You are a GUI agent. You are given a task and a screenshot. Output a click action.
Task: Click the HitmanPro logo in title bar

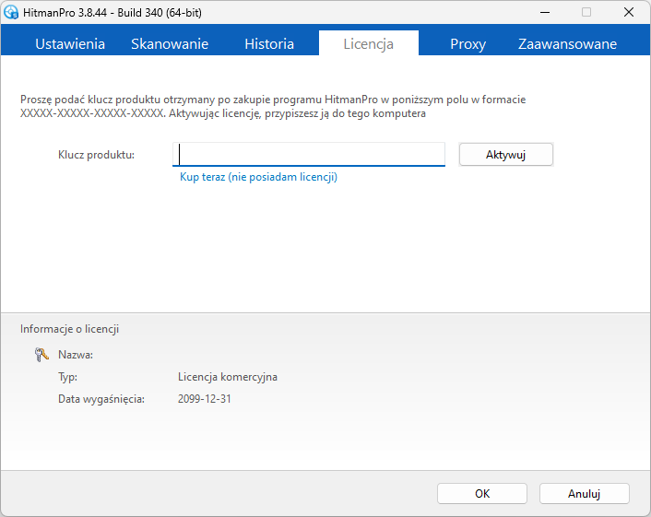point(11,13)
